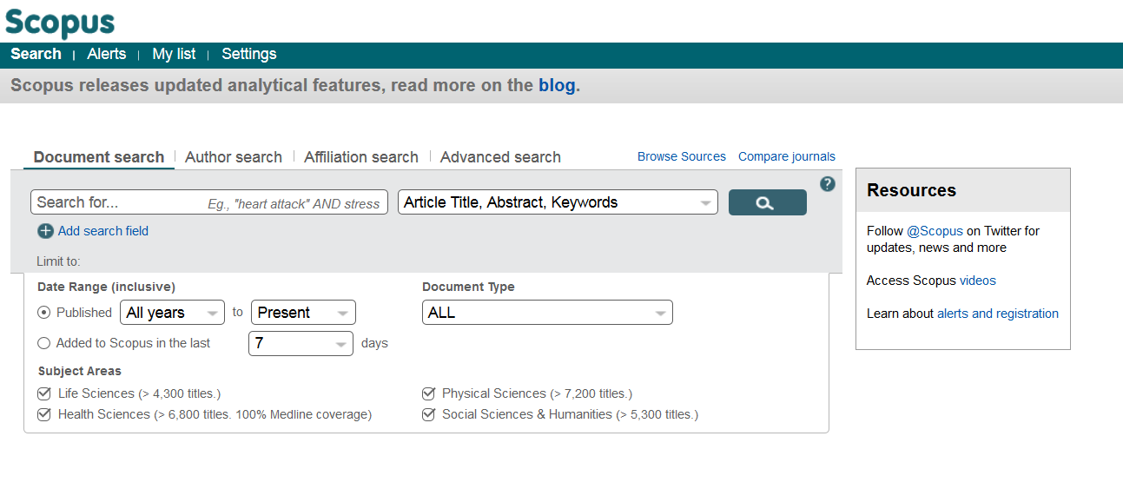
Task: Open Alerts in the top menu
Action: point(107,54)
